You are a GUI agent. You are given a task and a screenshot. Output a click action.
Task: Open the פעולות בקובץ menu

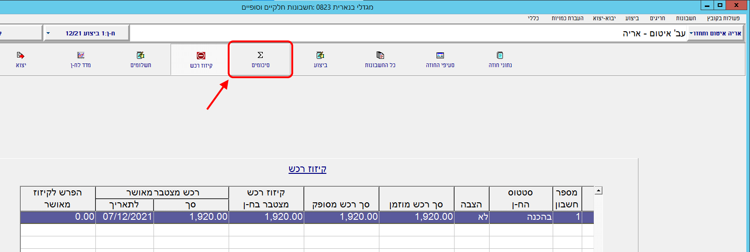[x=723, y=18]
